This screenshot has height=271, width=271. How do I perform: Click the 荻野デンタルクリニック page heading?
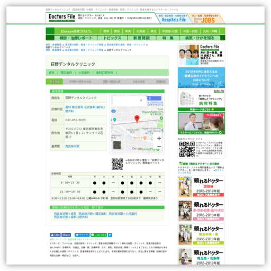[x=73, y=64]
